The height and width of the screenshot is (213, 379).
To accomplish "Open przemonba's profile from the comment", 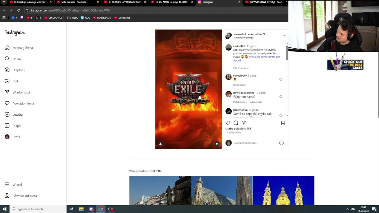I will pyautogui.click(x=240, y=110).
